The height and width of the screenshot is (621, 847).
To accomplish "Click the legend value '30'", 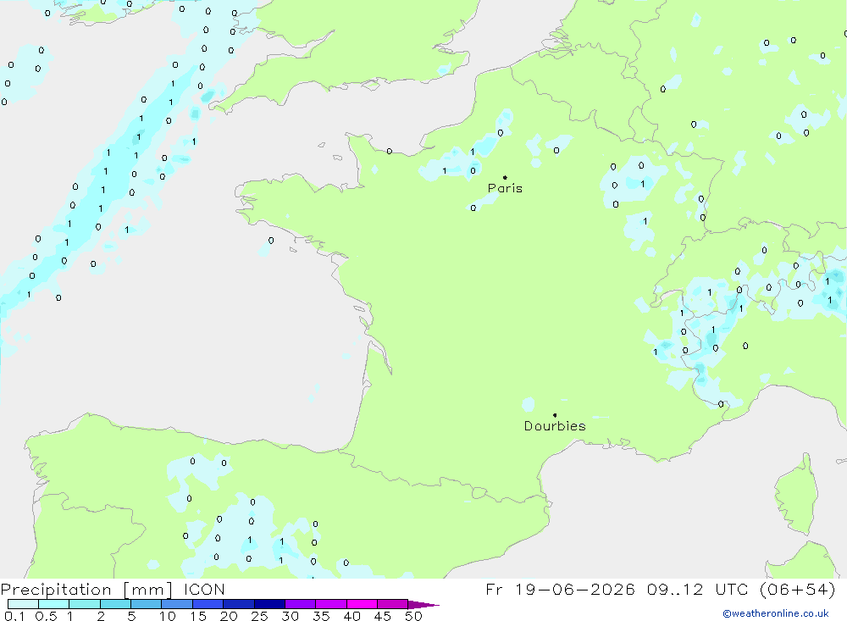I will 291,616.
